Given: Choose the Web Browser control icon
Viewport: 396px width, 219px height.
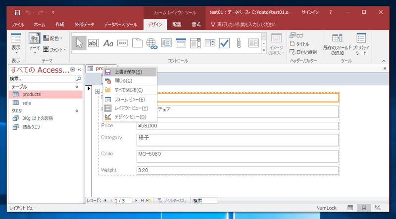Looking at the screenshot, I should click(166, 43).
